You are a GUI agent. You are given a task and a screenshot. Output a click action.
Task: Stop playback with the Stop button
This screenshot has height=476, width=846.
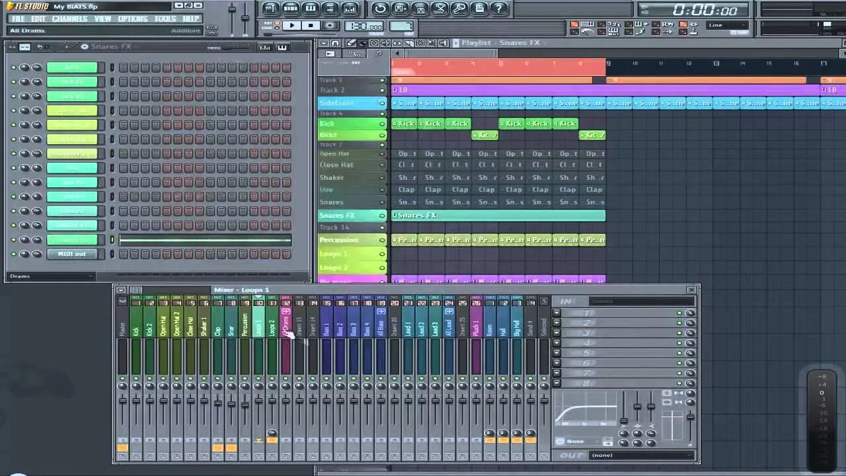pyautogui.click(x=311, y=26)
